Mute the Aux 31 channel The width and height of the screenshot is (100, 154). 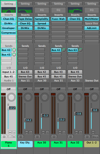60,133
